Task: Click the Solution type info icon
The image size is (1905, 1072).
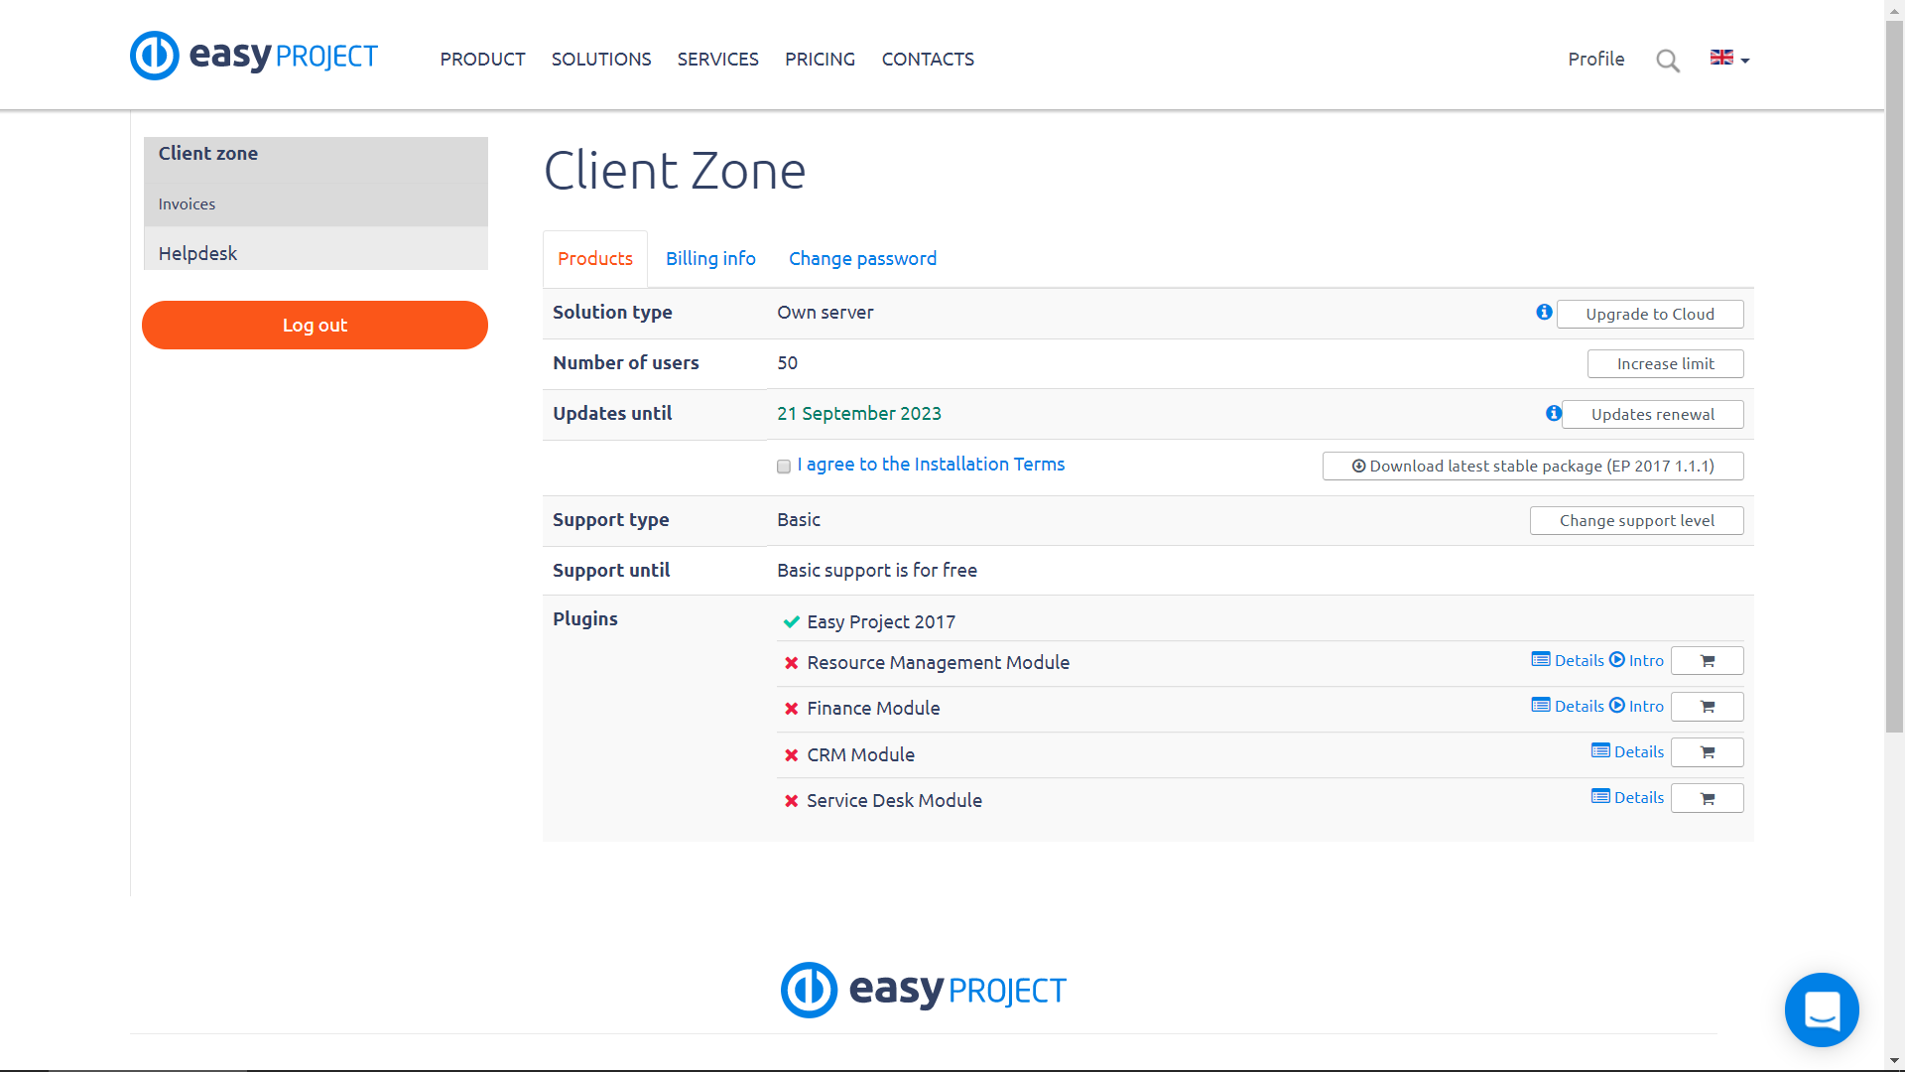Action: [x=1544, y=313]
